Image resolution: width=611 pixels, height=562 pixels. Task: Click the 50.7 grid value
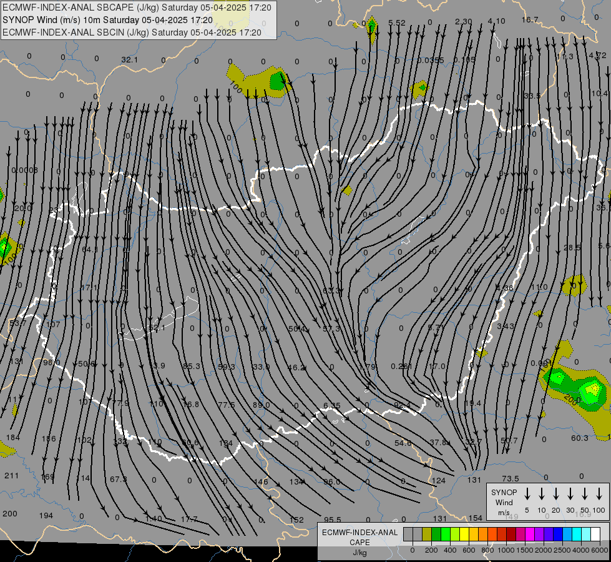509,441
